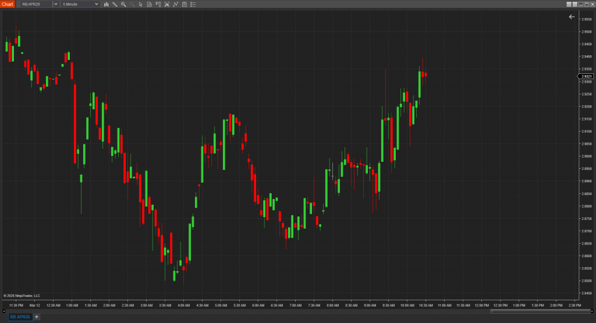596x323 pixels.
Task: Open the chart properties icon
Action: pos(185,4)
